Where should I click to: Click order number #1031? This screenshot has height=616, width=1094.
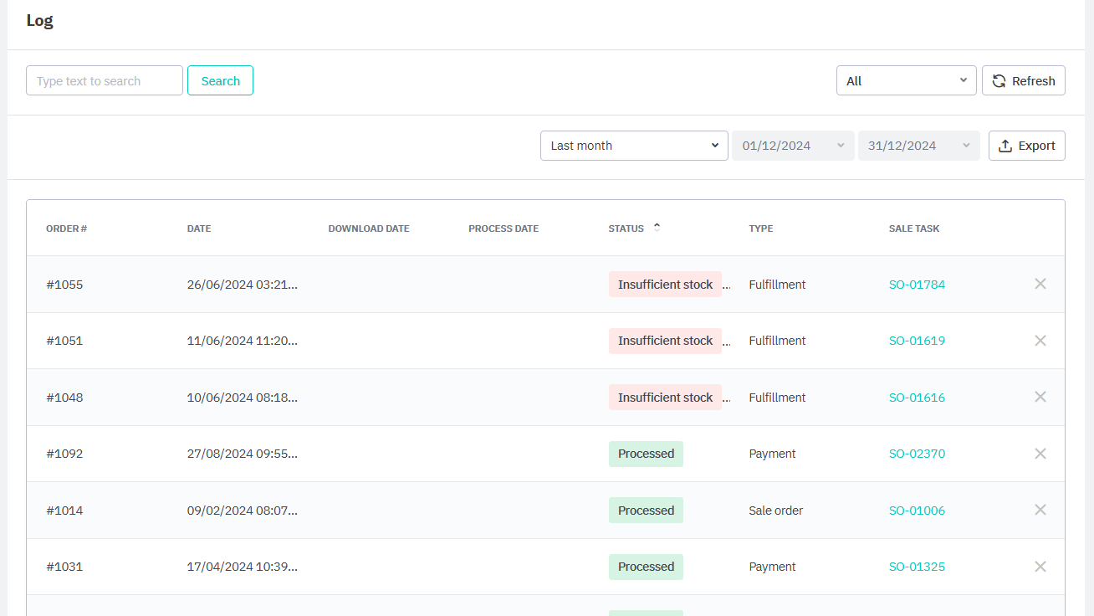pyautogui.click(x=64, y=567)
